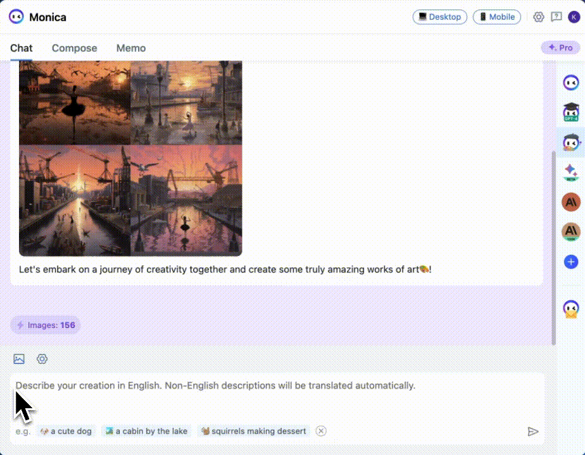The height and width of the screenshot is (455, 585).
Task: Switch to Mobile view mode
Action: tap(496, 17)
